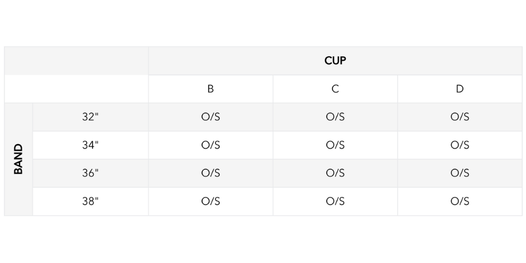Pick the O/S size for 34" C
Screen dimensions: 526x263
pos(335,145)
